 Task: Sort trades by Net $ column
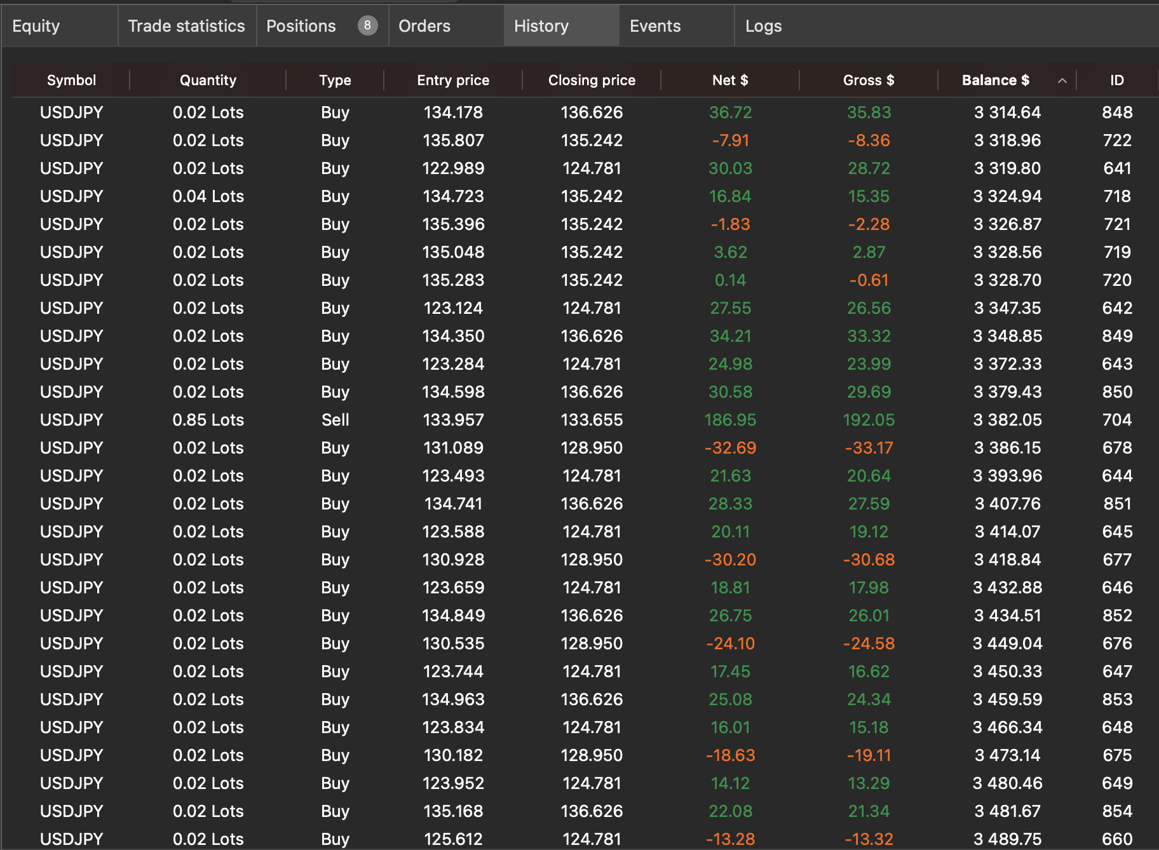(730, 81)
